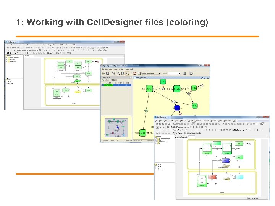Click the Layers folder in bottom-right CellDesigner
275x206 pixels.
tap(158, 165)
